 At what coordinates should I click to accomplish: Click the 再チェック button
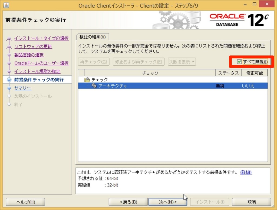tap(94, 62)
